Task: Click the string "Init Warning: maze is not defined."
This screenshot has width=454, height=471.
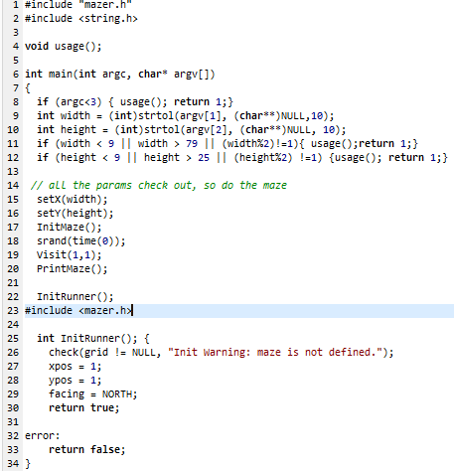Action: [x=275, y=353]
